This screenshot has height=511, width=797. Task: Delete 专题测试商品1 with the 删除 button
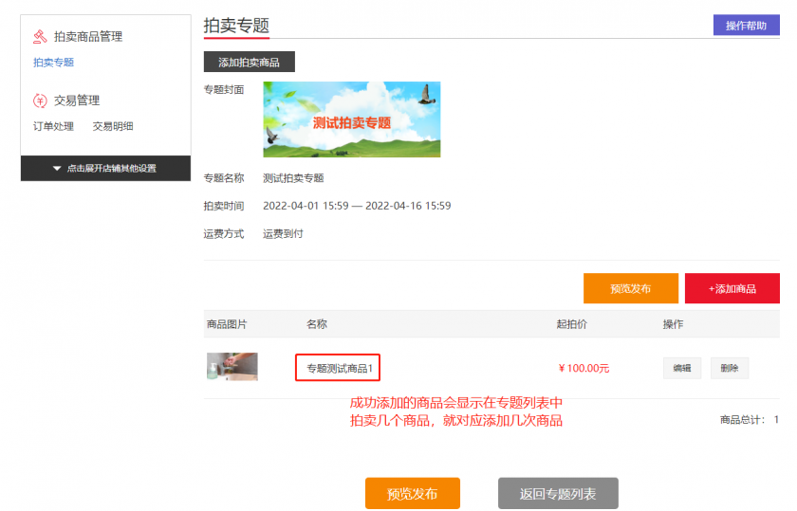point(729,368)
